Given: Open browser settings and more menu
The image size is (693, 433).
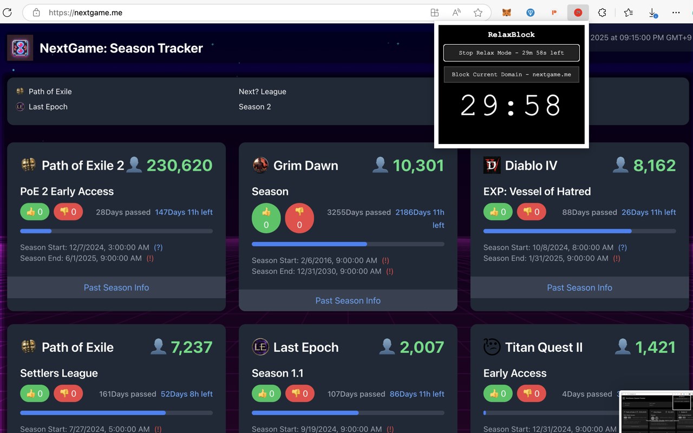Looking at the screenshot, I should 676,12.
